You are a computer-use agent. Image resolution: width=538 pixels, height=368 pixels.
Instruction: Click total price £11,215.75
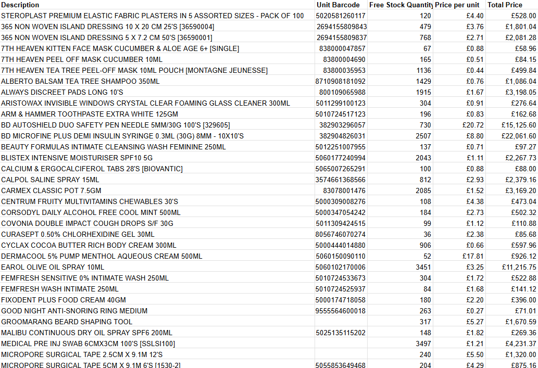[518, 268]
